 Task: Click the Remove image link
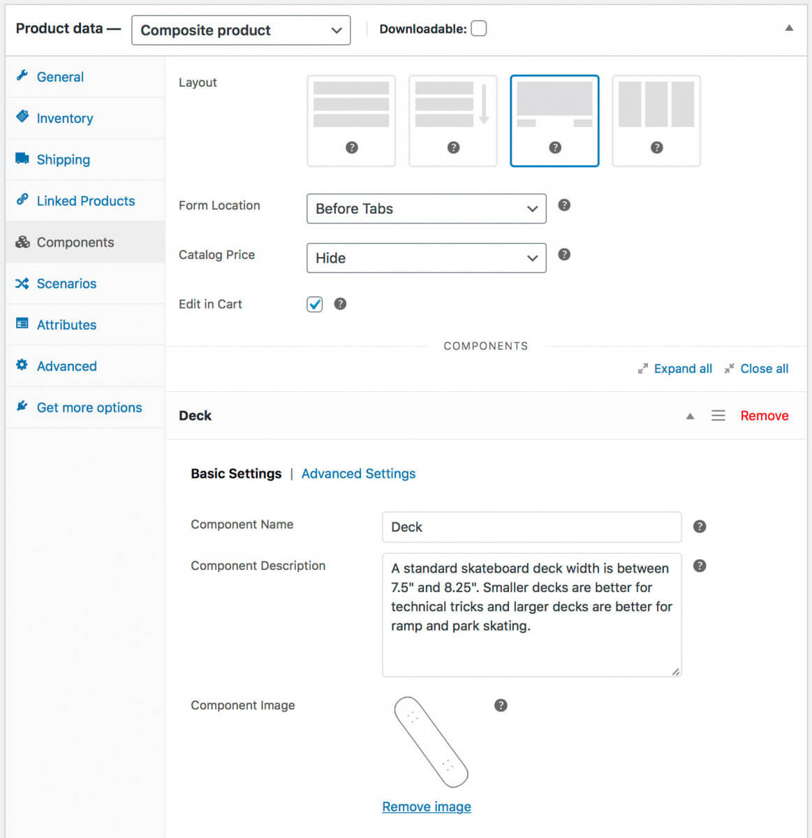427,807
